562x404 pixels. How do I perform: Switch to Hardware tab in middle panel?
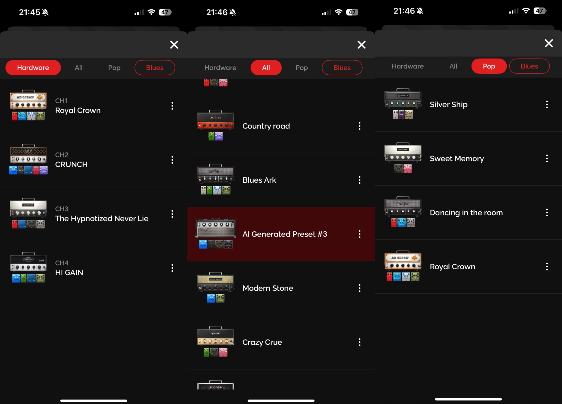coord(220,68)
